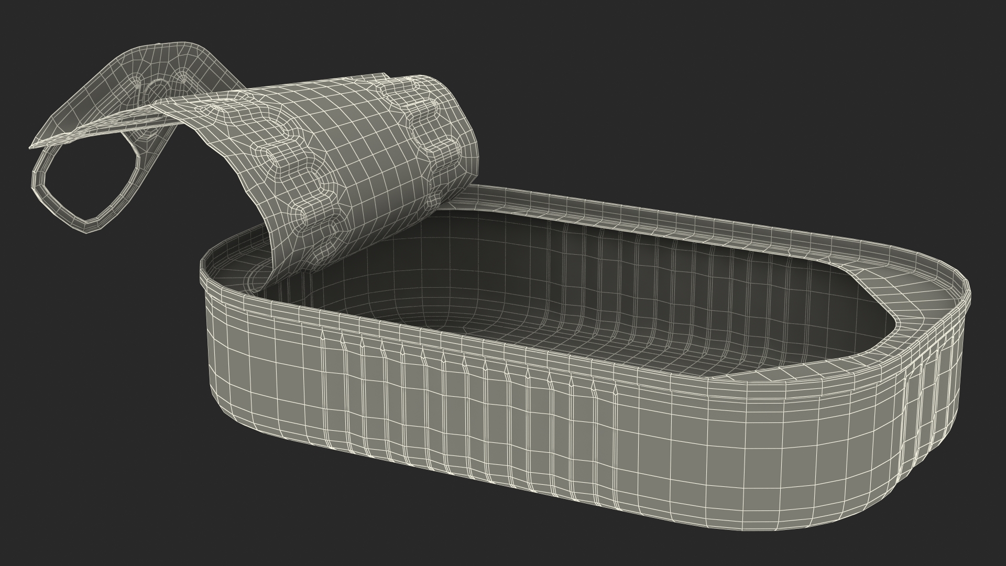Click the ribbed inner back wall of the can
Screen dimensions: 1006x566
(x=603, y=273)
